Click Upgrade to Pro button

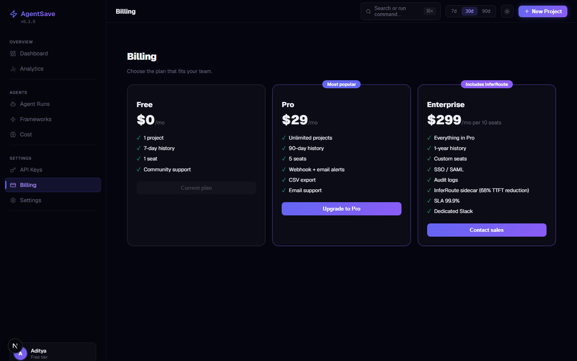pos(341,209)
